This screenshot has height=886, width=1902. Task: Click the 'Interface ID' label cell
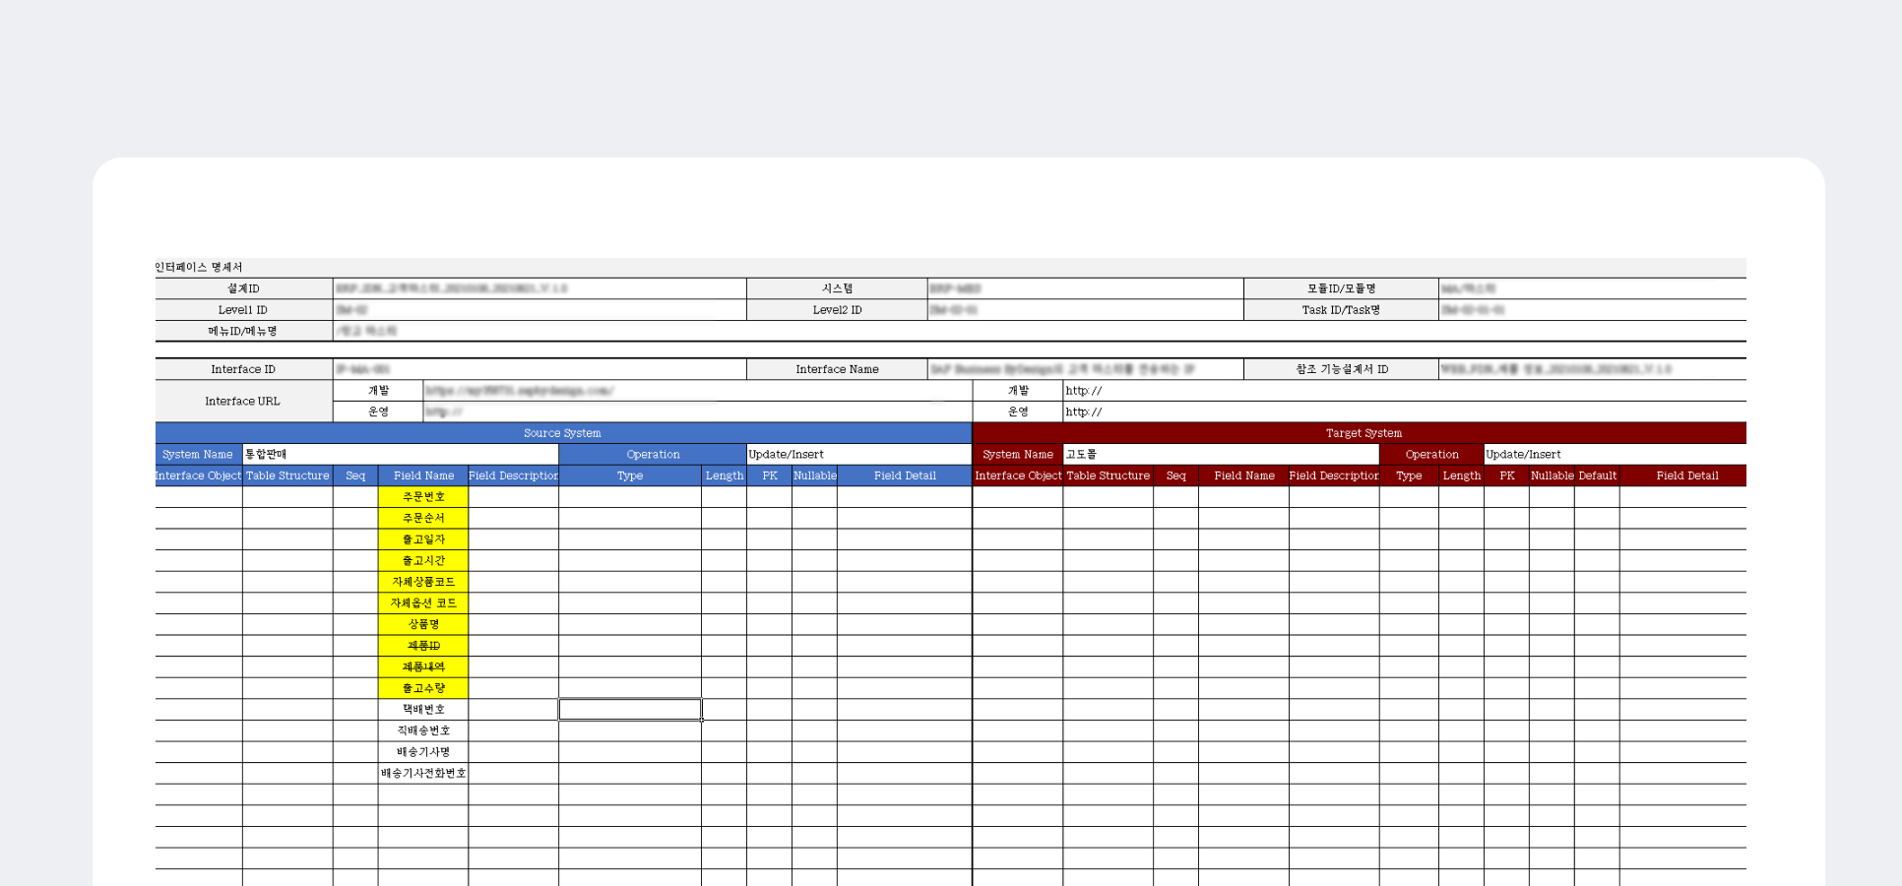tap(244, 369)
